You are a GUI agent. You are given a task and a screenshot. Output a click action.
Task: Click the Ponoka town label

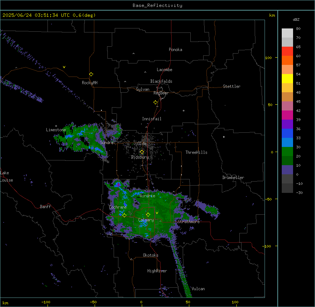(175, 50)
